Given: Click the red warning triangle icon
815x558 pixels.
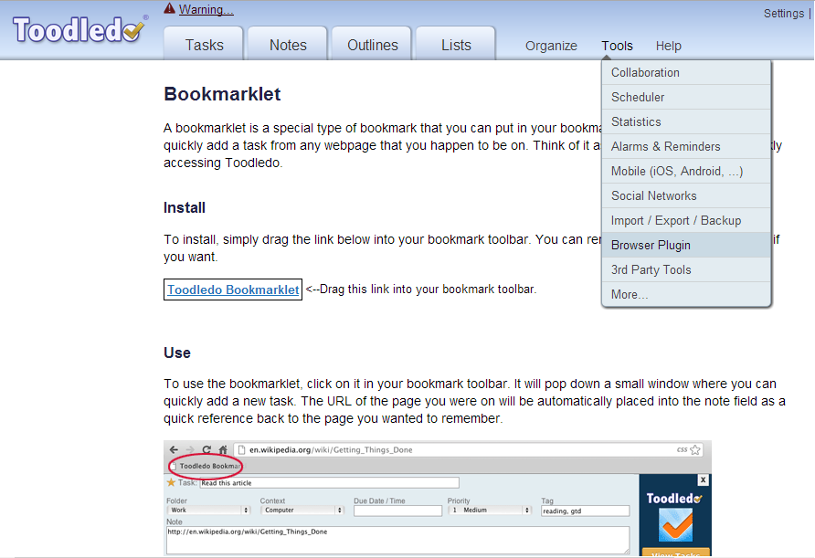Looking at the screenshot, I should [x=169, y=8].
